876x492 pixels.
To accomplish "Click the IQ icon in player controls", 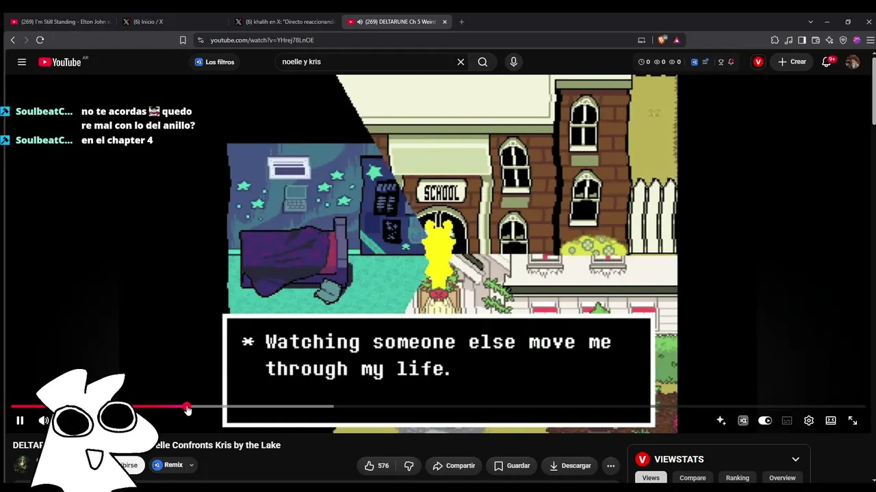I will click(743, 420).
